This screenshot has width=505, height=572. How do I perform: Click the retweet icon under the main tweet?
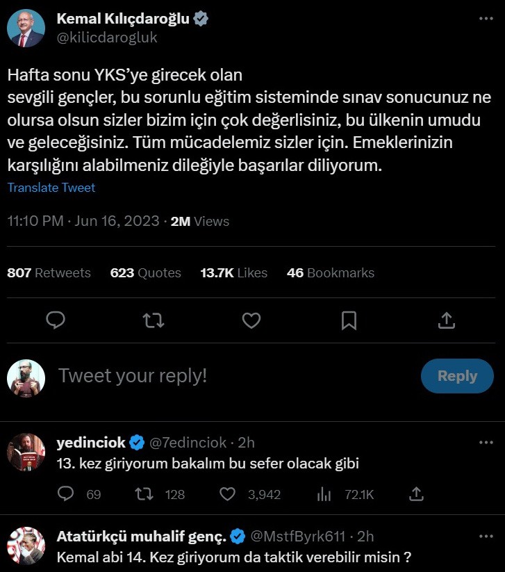(x=154, y=320)
